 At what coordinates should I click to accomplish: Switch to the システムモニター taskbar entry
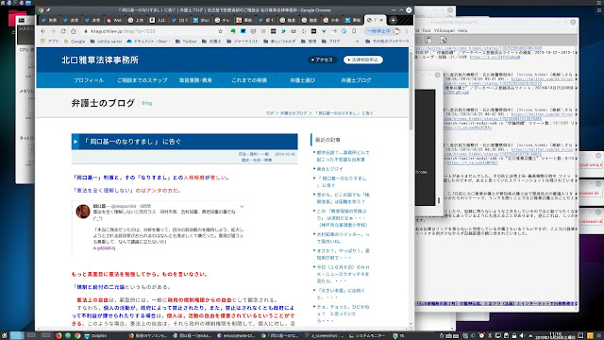pyautogui.click(x=366, y=336)
